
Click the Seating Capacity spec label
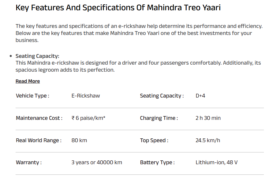pos(162,96)
